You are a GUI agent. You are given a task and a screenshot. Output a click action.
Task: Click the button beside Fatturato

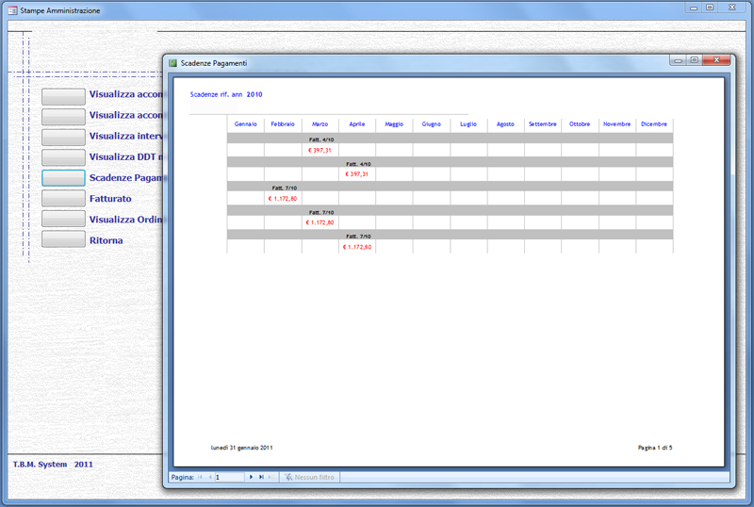(63, 198)
